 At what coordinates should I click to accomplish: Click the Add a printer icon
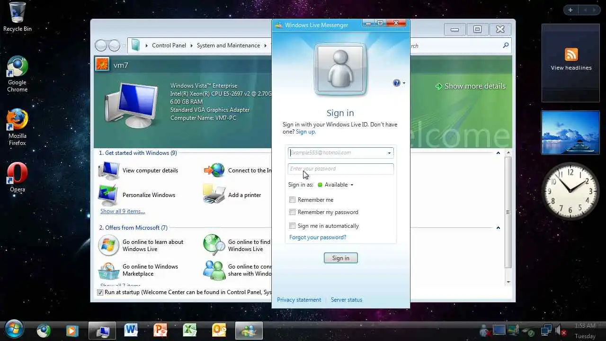[x=214, y=194]
